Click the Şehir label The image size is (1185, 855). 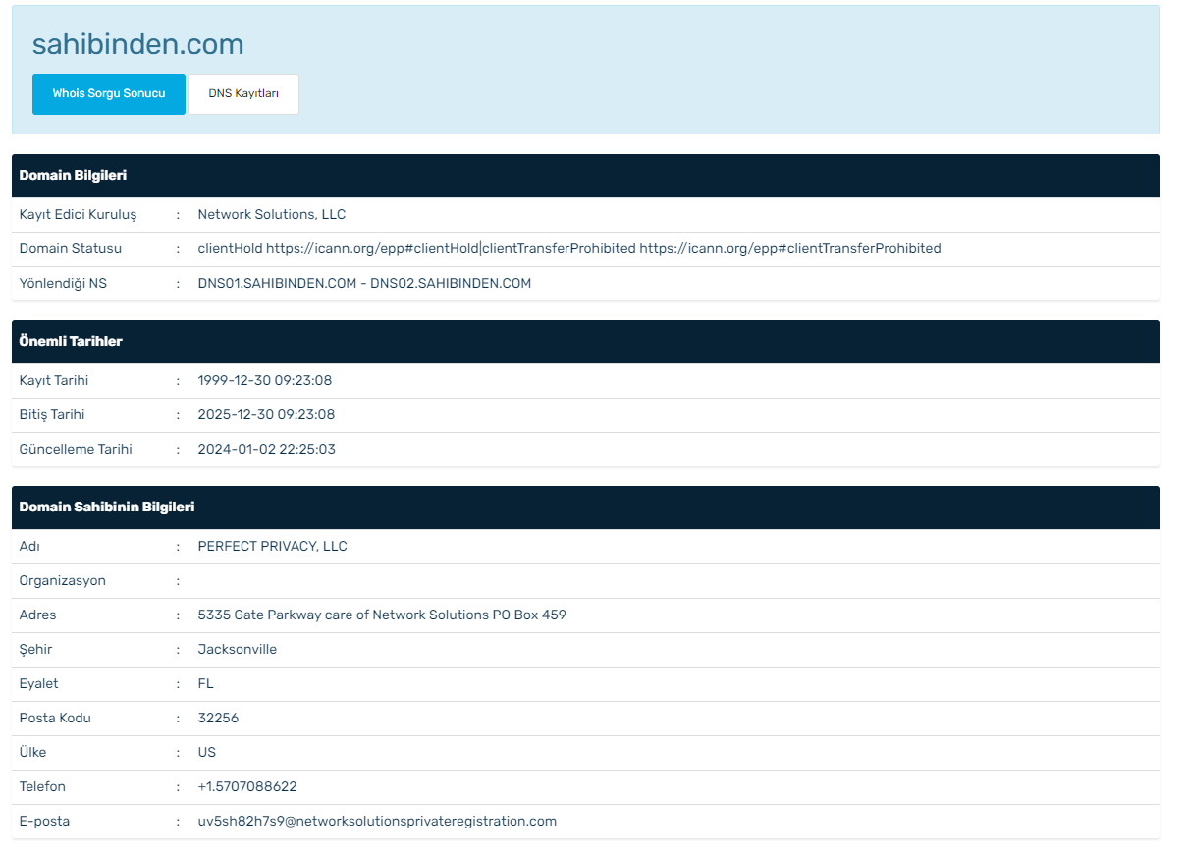[x=36, y=649]
